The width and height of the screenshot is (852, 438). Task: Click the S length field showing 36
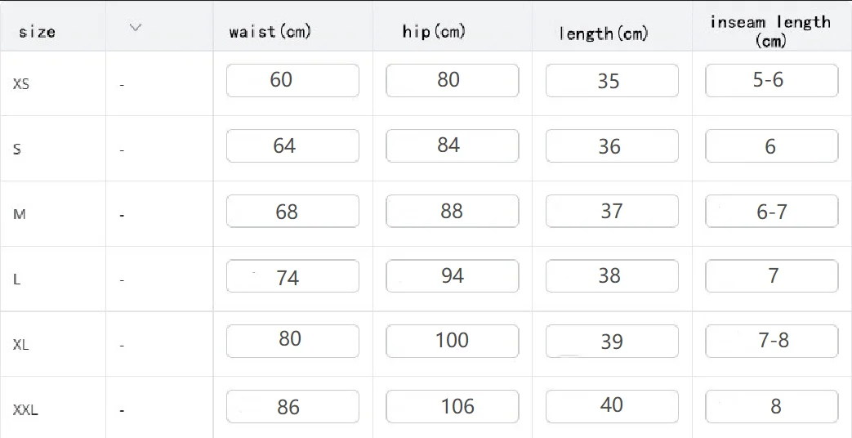[612, 146]
